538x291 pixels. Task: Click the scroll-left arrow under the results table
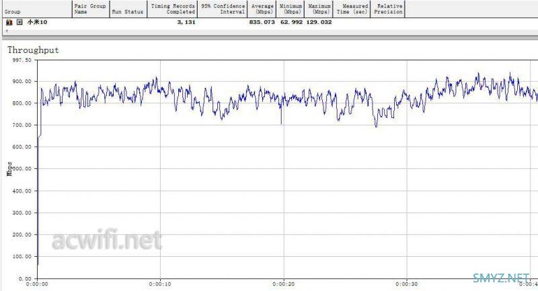[7, 31]
